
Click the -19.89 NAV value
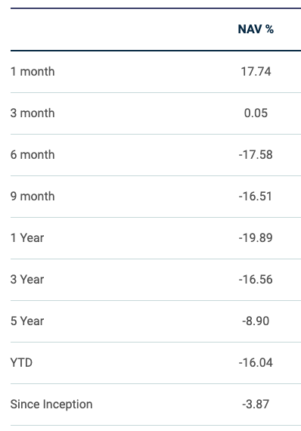[x=256, y=237]
